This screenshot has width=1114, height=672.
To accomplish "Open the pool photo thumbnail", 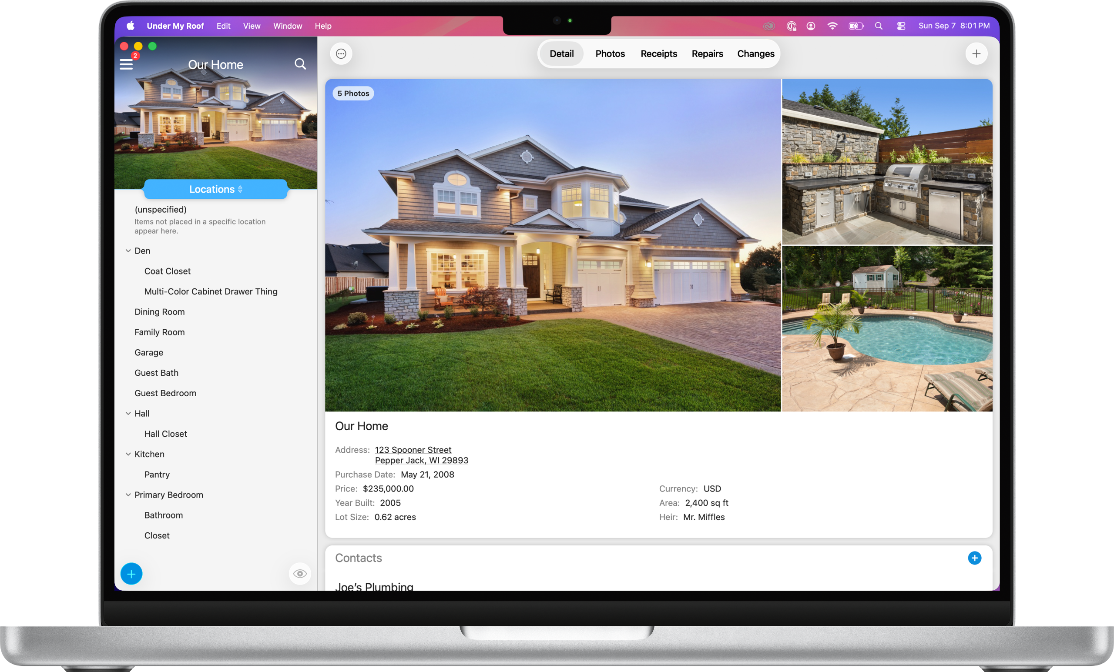I will tap(886, 328).
